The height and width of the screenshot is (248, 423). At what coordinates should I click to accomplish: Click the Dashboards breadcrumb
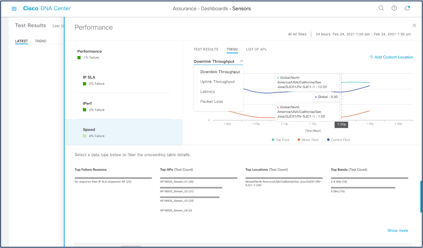tap(214, 9)
